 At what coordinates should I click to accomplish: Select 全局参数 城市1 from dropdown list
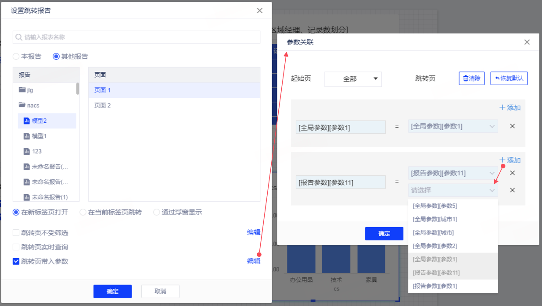(x=434, y=219)
